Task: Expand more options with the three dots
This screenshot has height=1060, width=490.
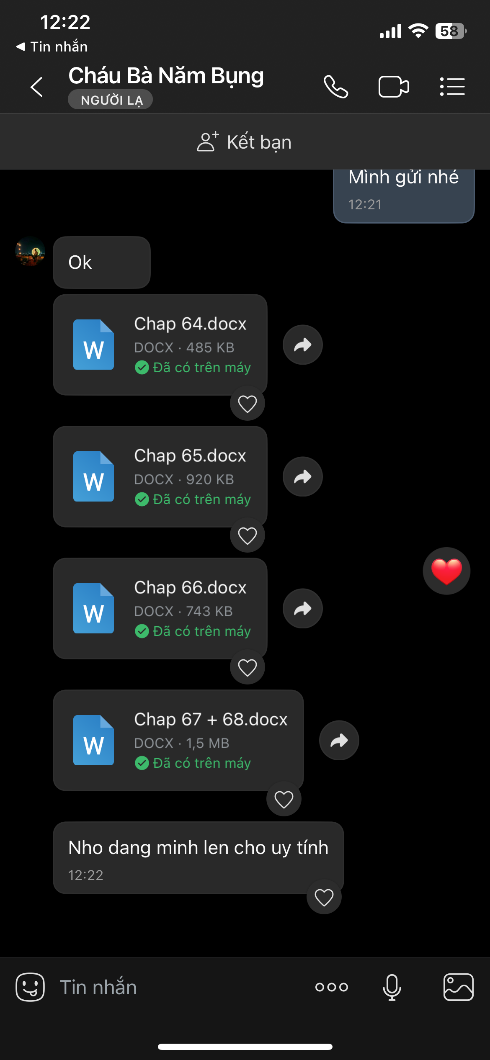Action: (x=332, y=987)
